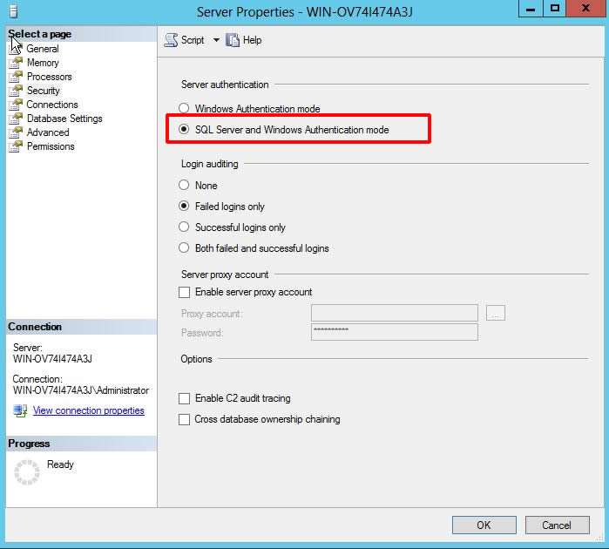Viewport: 609px width, 549px height.
Task: Open the Processors page
Action: (x=50, y=77)
